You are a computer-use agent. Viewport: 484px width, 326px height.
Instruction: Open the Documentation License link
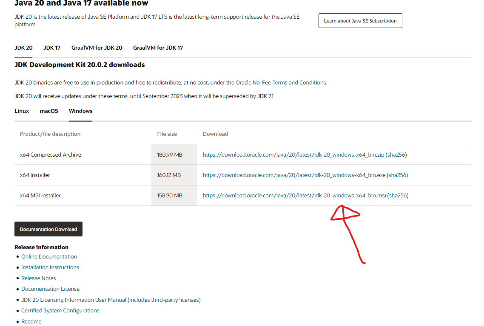click(50, 289)
